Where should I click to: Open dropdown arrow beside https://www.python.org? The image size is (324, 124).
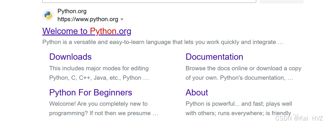122,19
